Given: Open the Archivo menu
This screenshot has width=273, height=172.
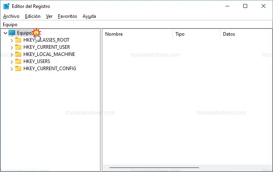Looking at the screenshot, I should click(x=11, y=16).
